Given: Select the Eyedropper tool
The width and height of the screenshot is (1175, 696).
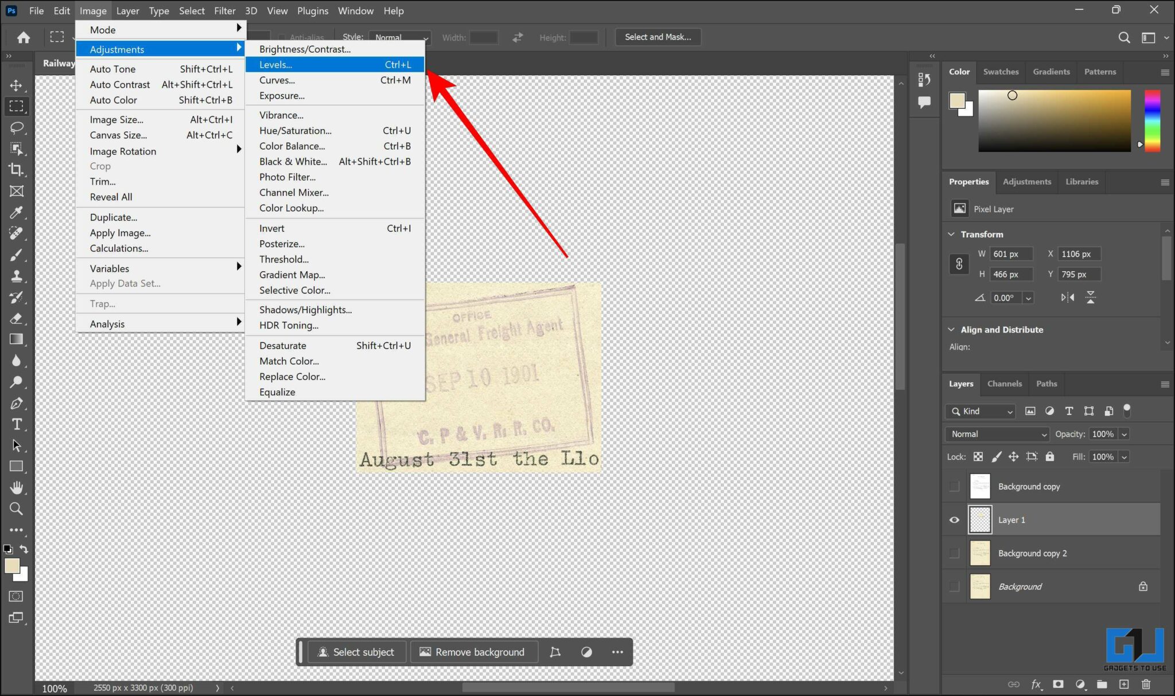Looking at the screenshot, I should [x=17, y=212].
